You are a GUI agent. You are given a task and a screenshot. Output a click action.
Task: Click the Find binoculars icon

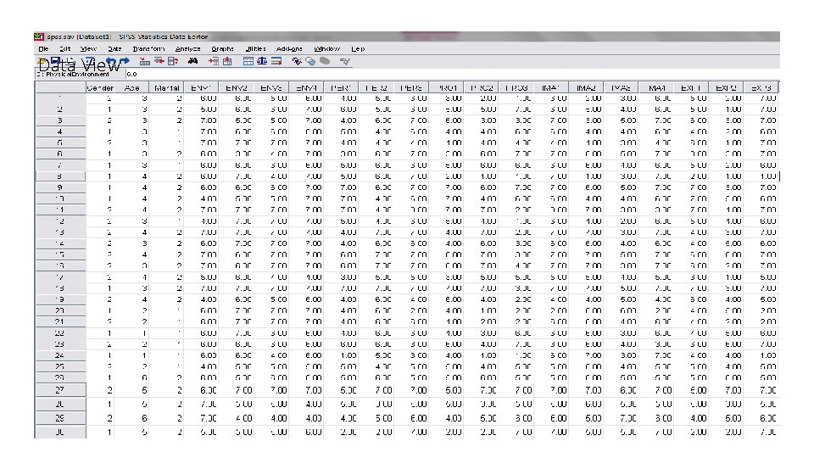pos(193,61)
